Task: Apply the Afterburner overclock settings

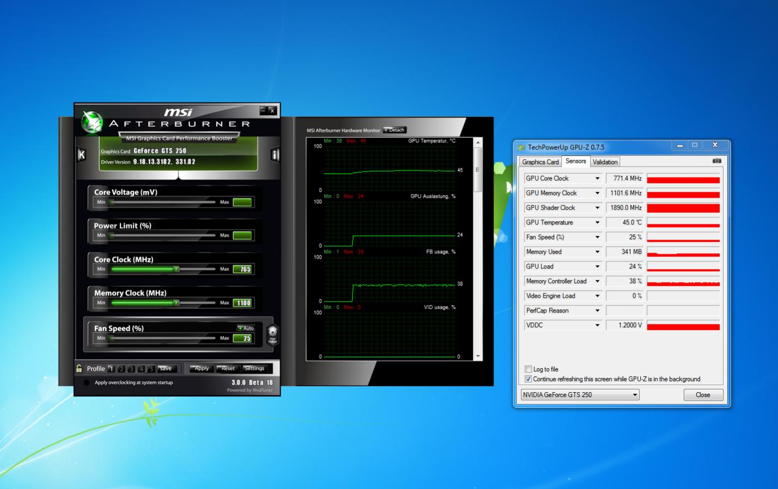Action: point(201,369)
